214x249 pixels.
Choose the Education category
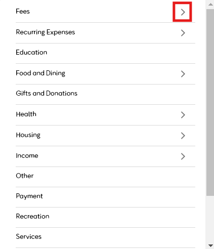pos(31,52)
